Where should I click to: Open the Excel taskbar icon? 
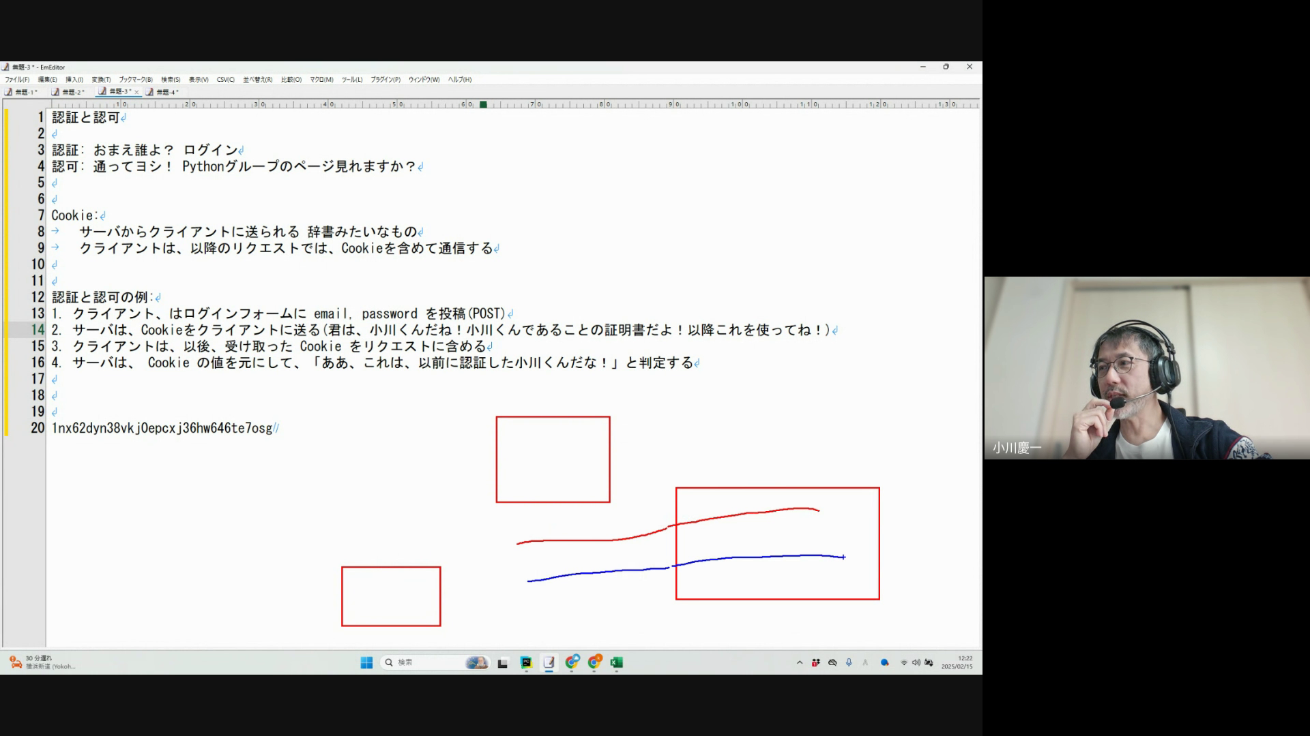(616, 662)
